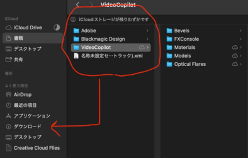Open 共有 shared folder in sidebar
Screen dimensions: 248x158
14,59
